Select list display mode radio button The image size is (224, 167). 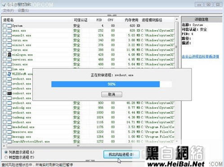point(6,152)
